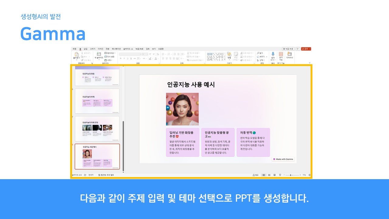The image size is (389, 219).
Task: Toggle the Record (녹음/녹화) button
Action: pyautogui.click(x=288, y=49)
